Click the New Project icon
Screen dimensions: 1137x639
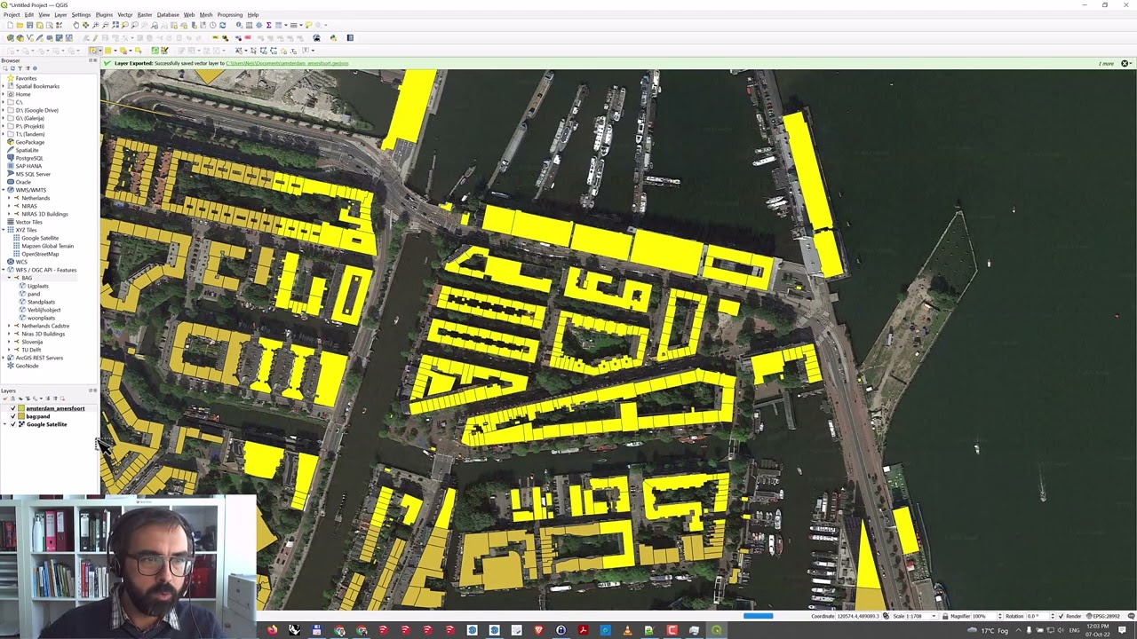coord(10,25)
